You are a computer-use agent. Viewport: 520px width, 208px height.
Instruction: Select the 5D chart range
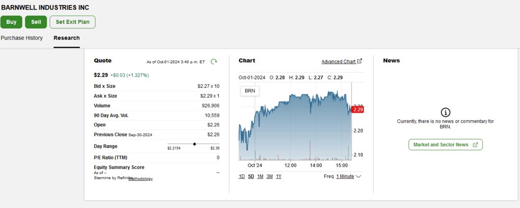click(251, 177)
